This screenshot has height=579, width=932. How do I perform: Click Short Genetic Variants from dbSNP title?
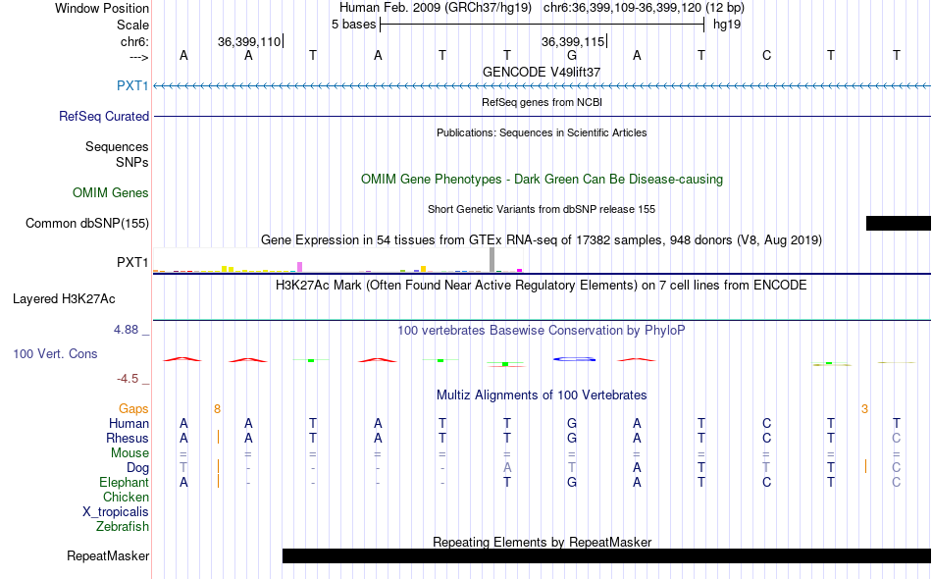tap(542, 209)
